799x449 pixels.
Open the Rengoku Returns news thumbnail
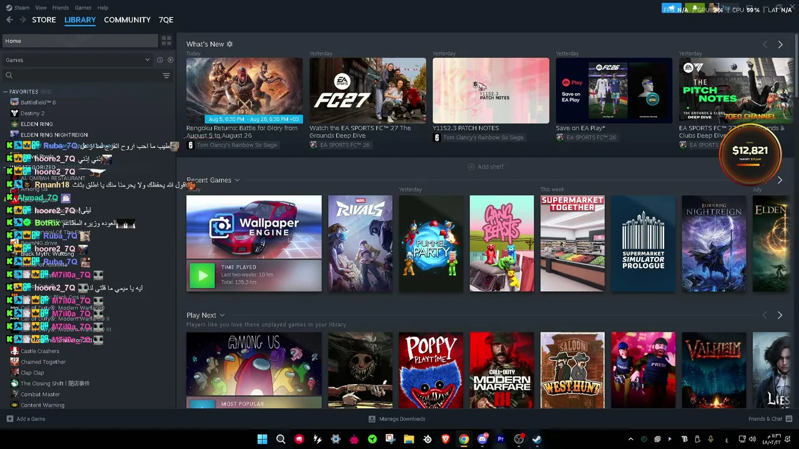(244, 90)
